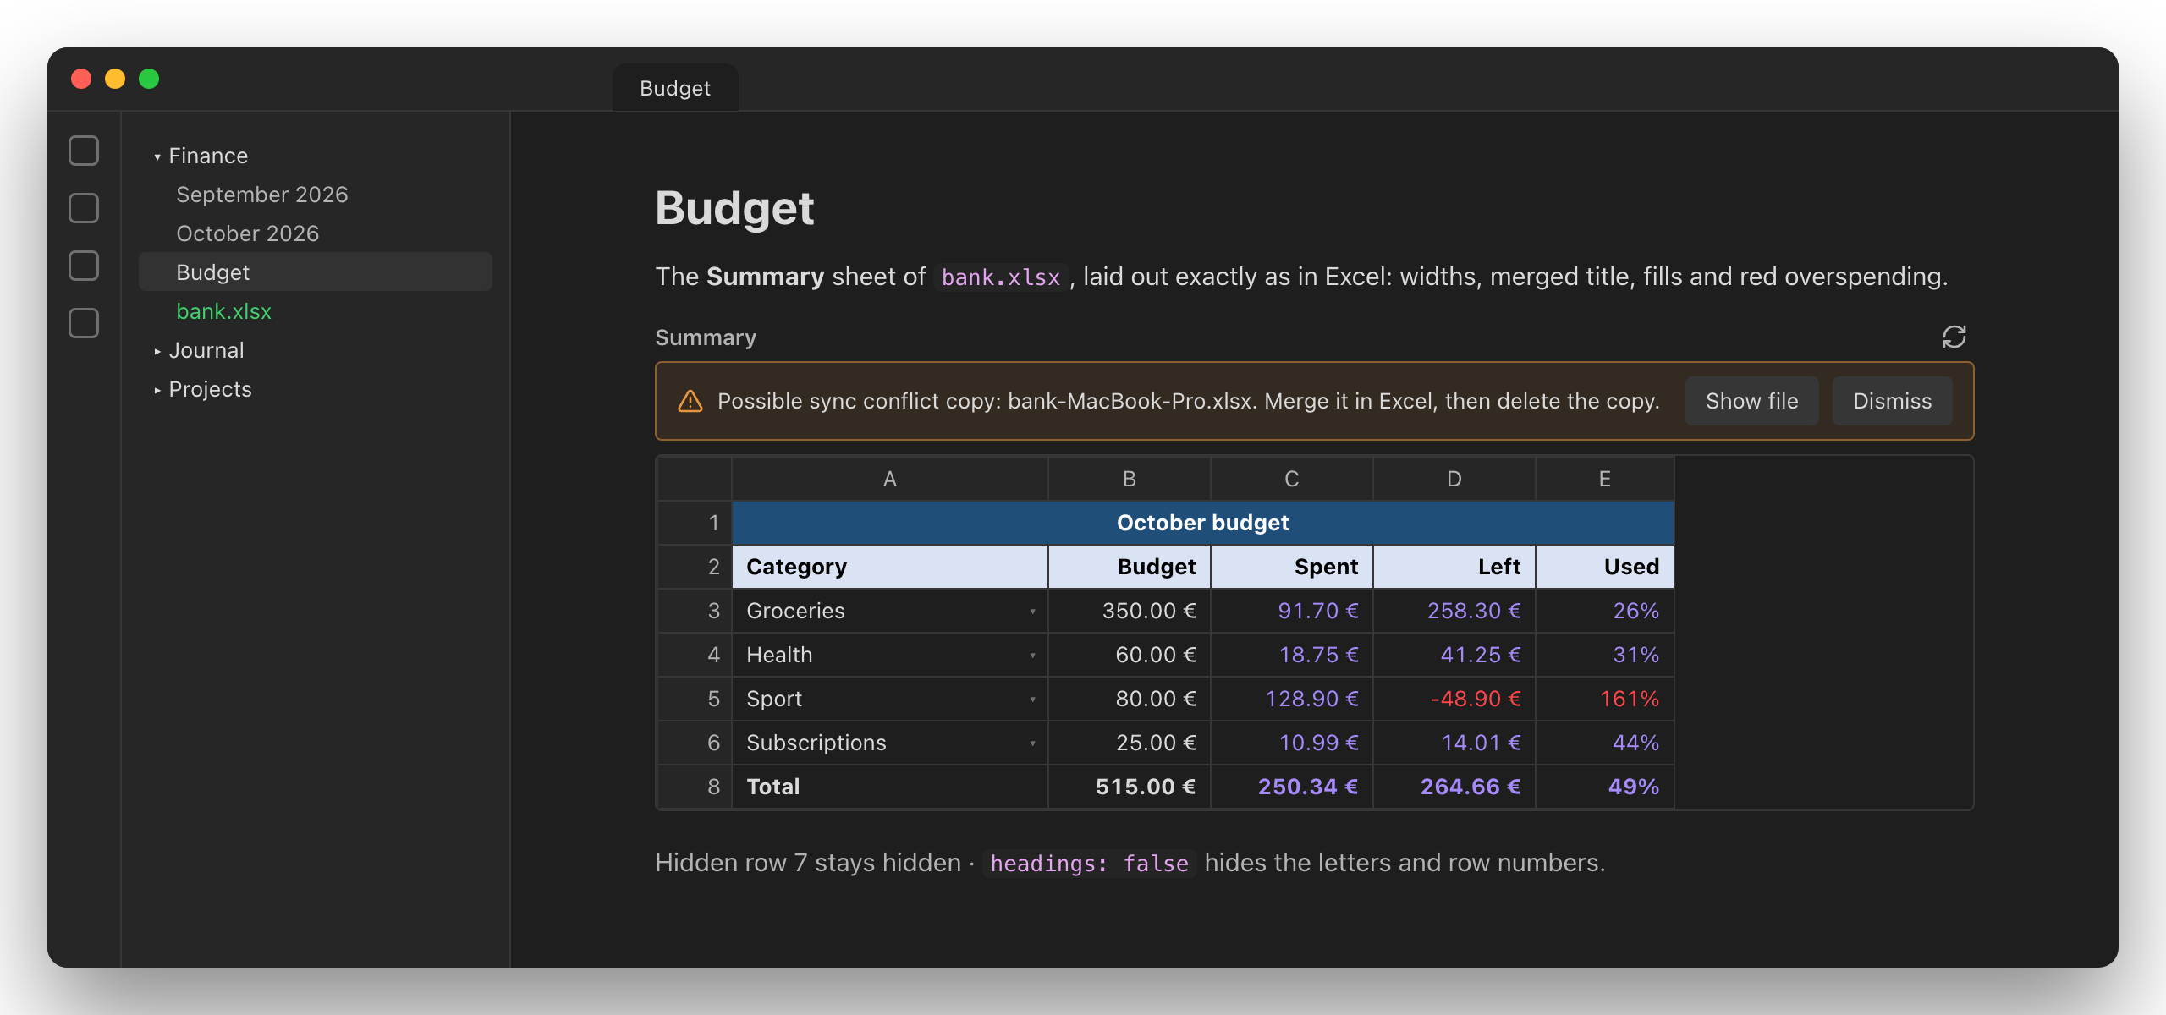Click the Used header cell
This screenshot has height=1015, width=2166.
pos(1604,567)
